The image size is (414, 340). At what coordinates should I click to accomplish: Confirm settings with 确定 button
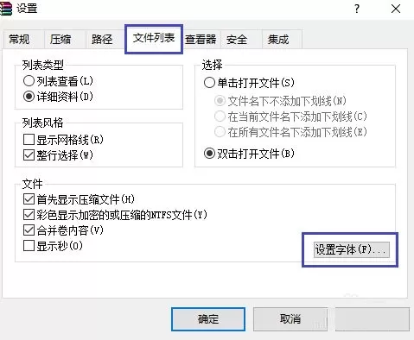click(208, 319)
